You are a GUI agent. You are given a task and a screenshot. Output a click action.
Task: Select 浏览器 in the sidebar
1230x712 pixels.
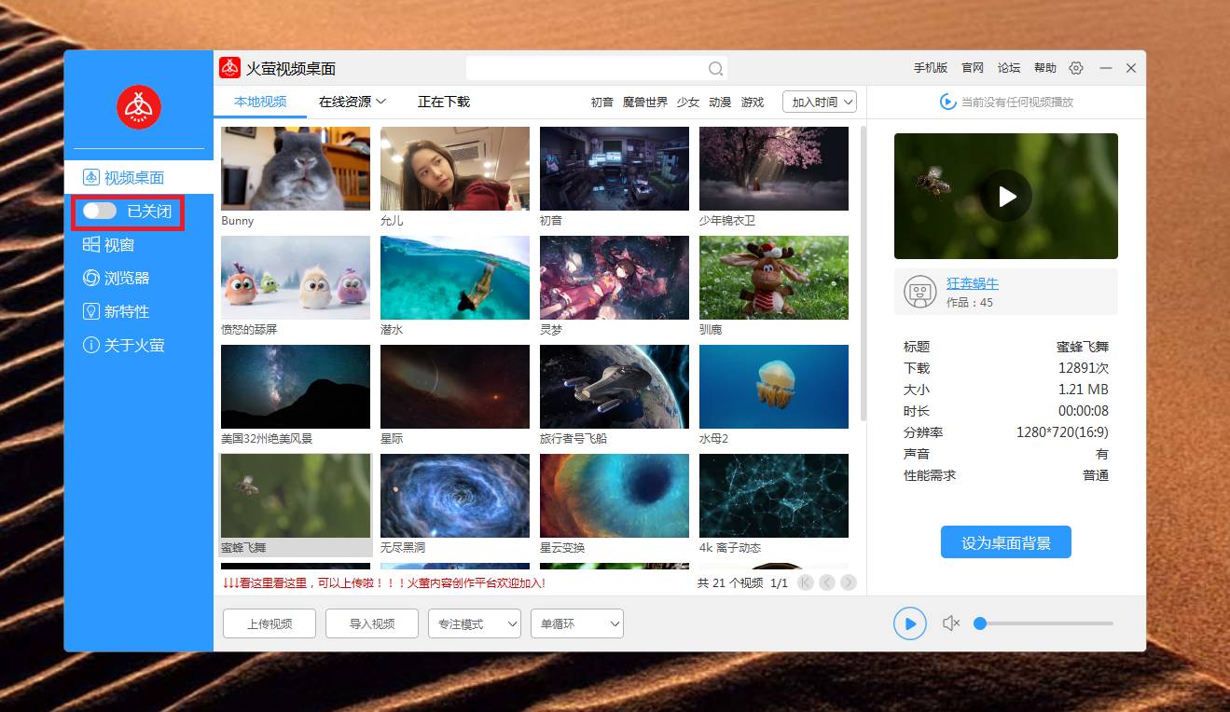coord(126,278)
